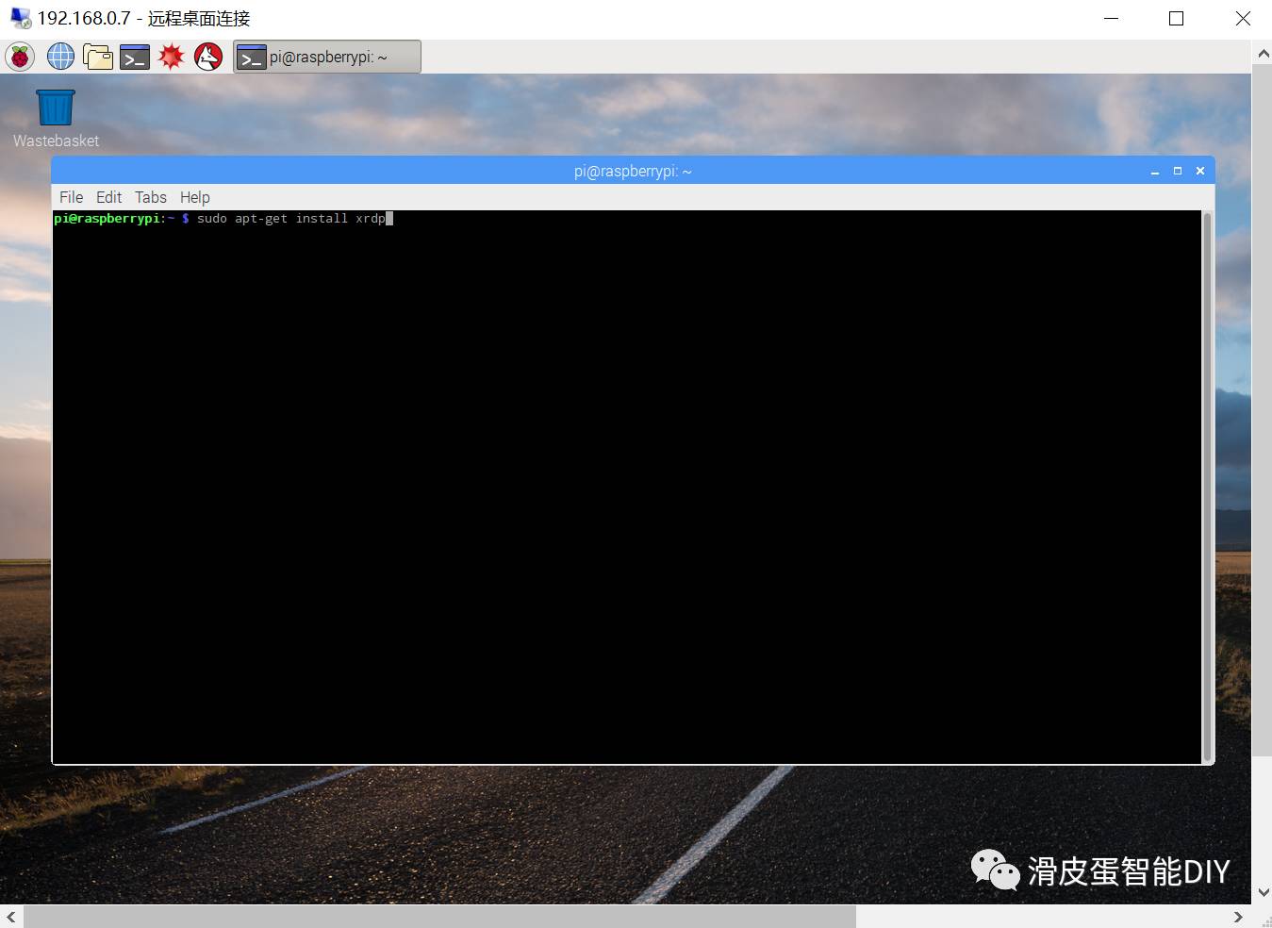Minimize the remote desktop connection window
This screenshot has height=928, width=1272.
point(1112,19)
